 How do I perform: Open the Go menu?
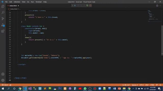(x=28, y=2)
